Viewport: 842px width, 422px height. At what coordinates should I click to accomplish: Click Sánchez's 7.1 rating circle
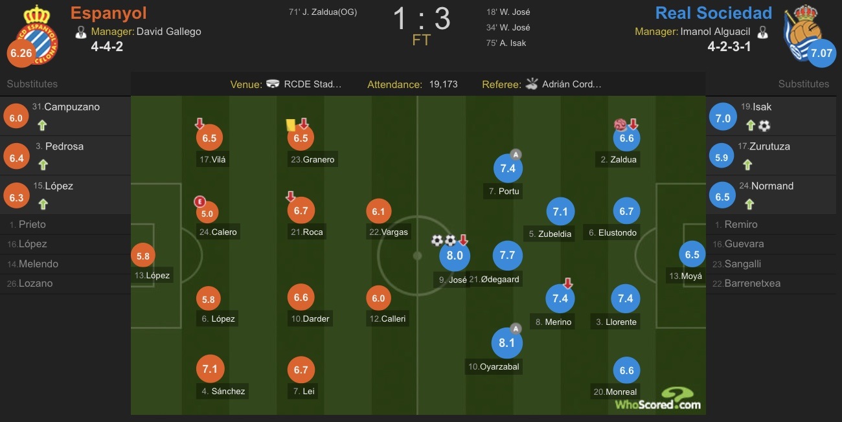[x=209, y=369]
